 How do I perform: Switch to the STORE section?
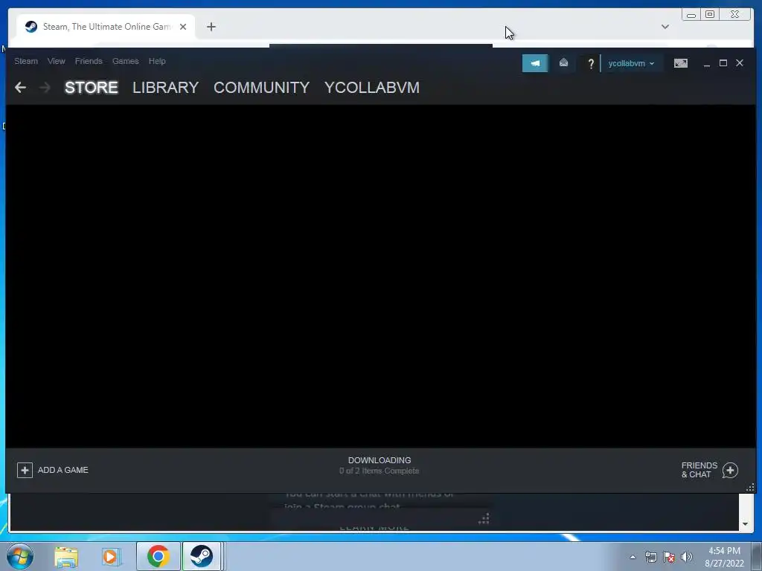tap(92, 88)
